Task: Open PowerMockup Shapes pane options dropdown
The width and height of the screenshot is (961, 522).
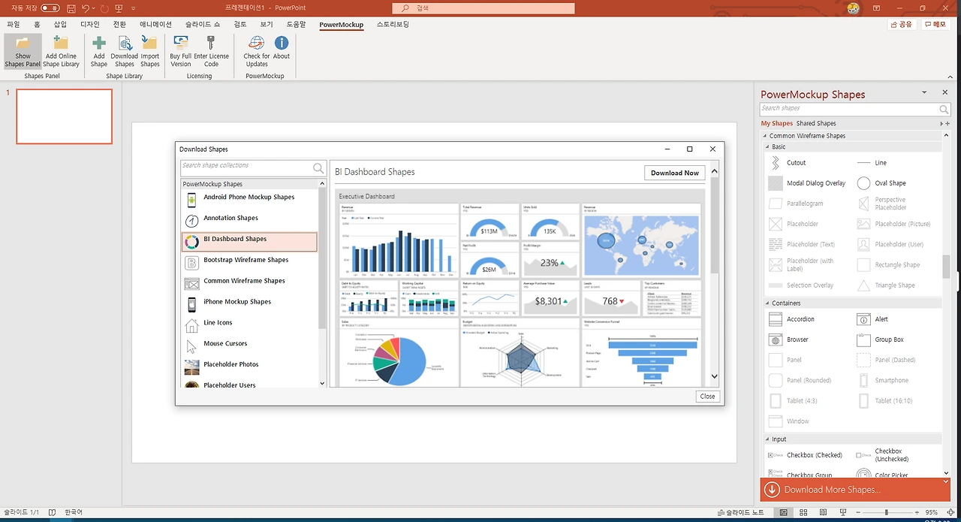Action: pyautogui.click(x=924, y=93)
